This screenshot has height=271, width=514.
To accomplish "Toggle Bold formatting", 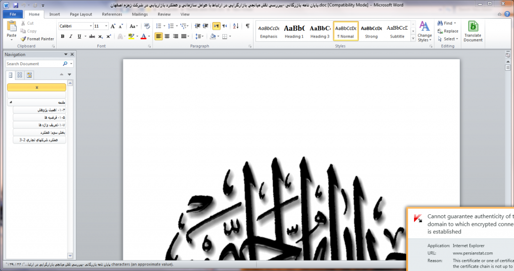I will (63, 36).
